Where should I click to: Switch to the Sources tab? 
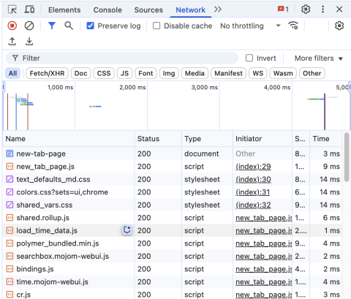[148, 10]
